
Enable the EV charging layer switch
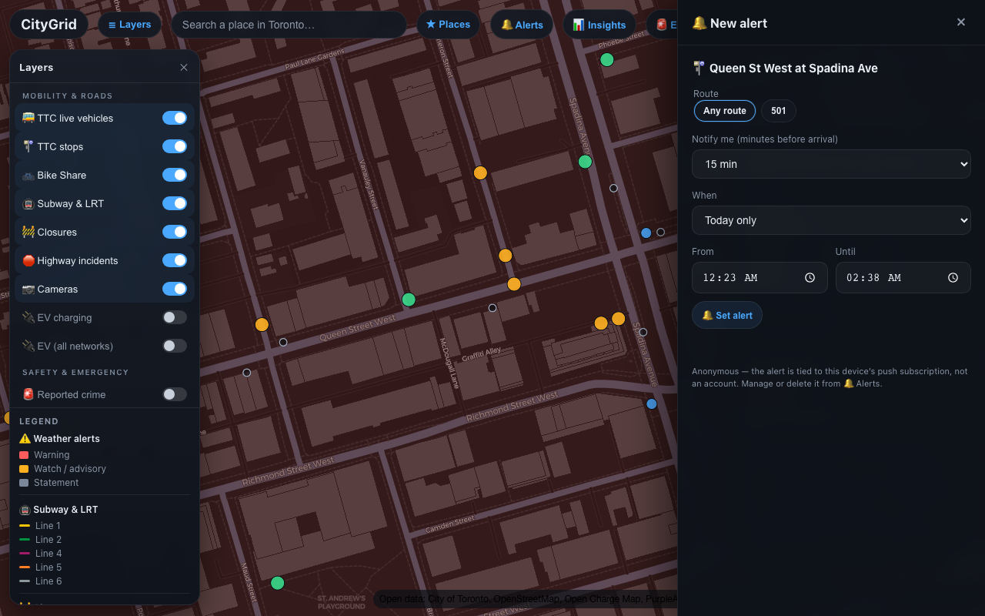(175, 317)
